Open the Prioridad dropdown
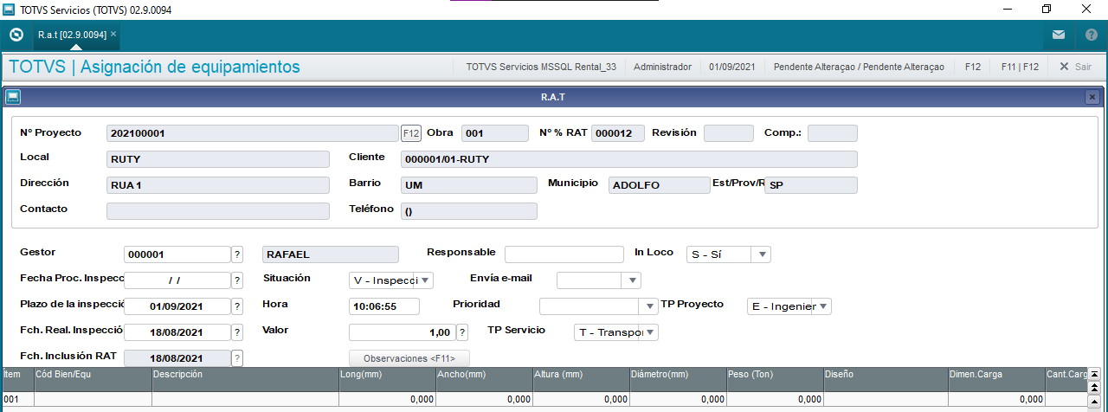Viewport: 1108px width, 412px height. 650,306
